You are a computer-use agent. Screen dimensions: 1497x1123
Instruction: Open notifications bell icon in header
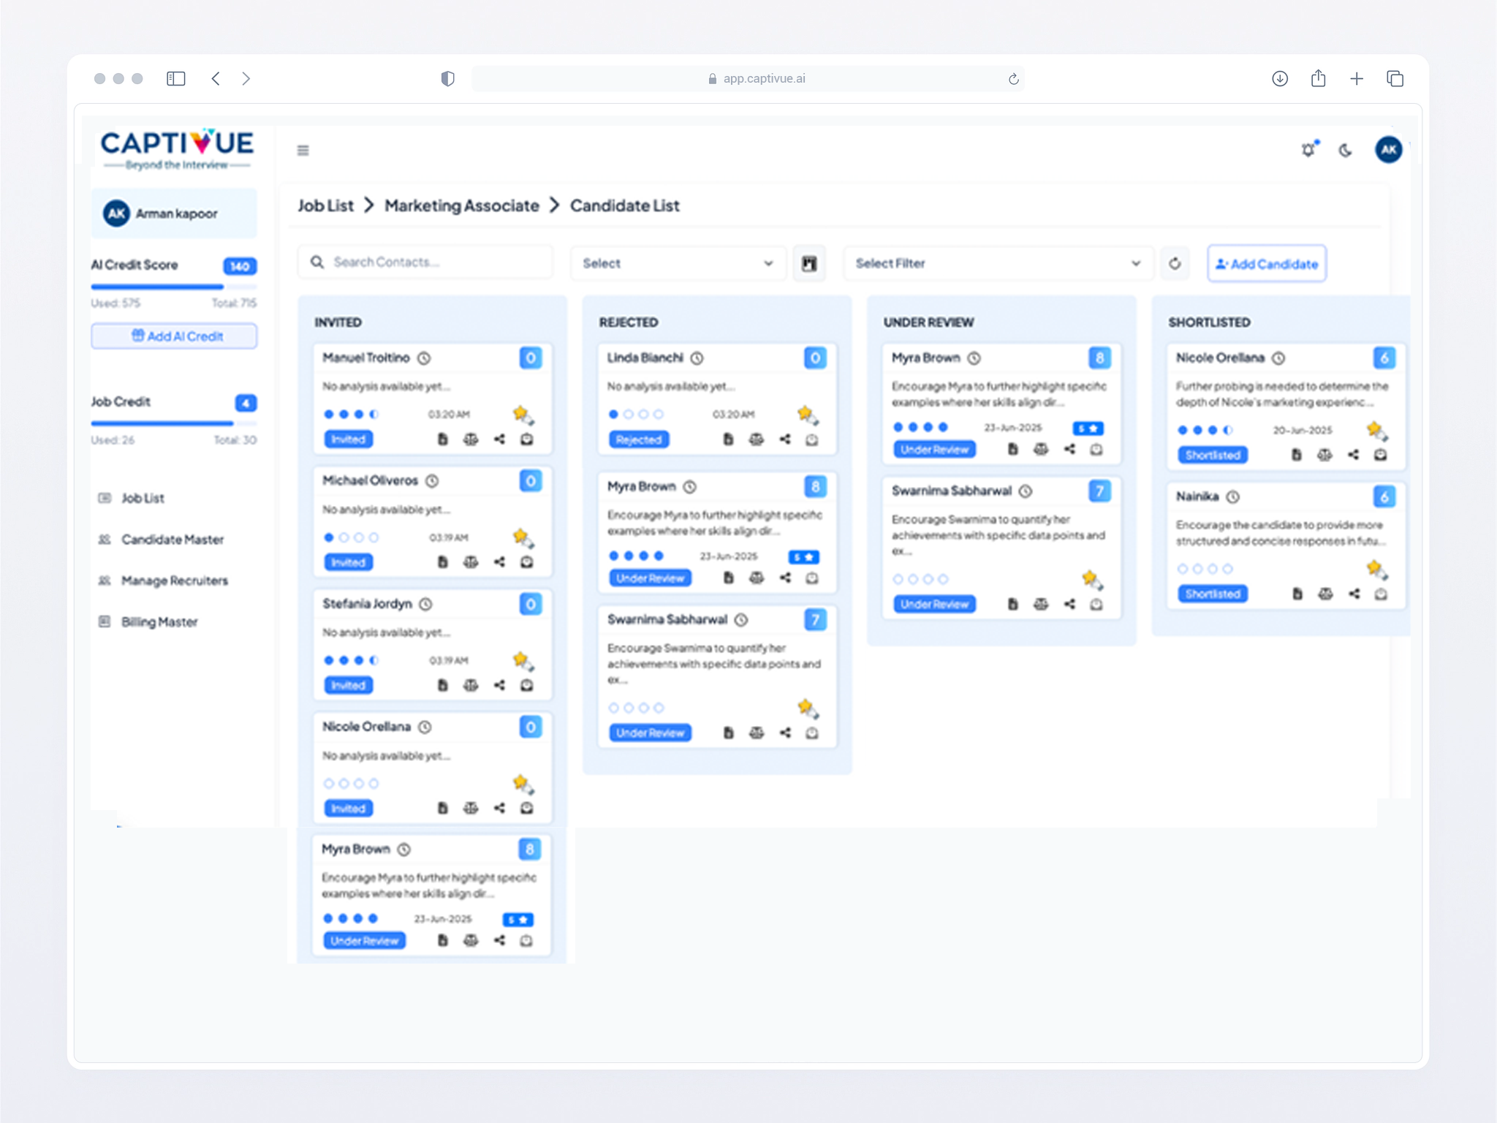tap(1308, 150)
